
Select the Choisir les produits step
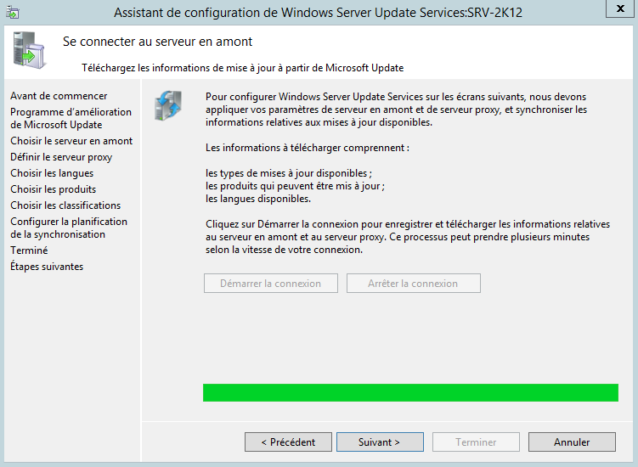point(53,189)
